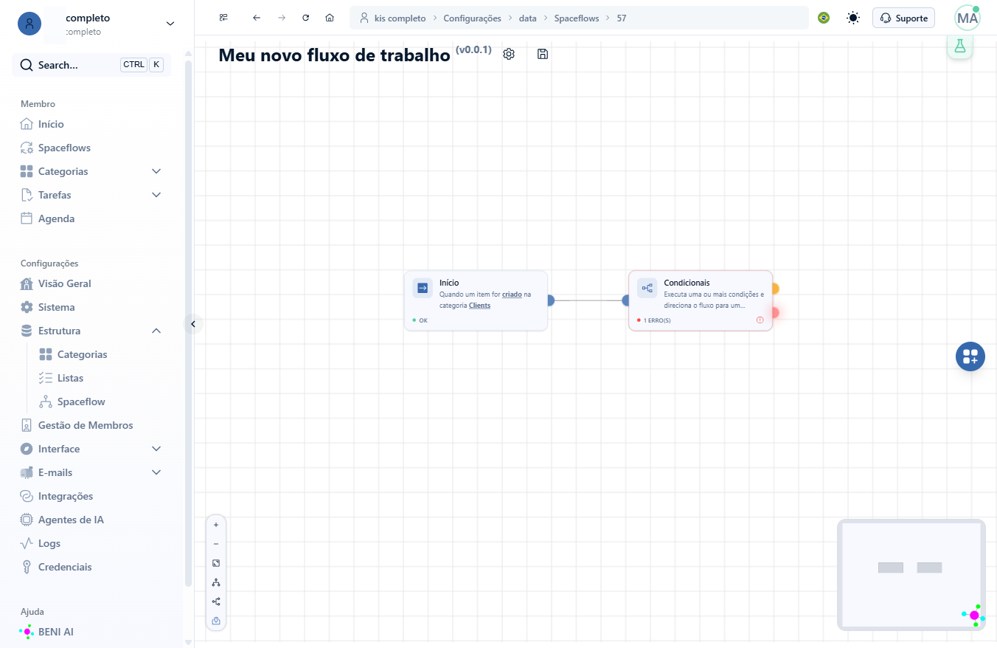Click the 1 ERRO(S) status text
This screenshot has height=648, width=997.
pyautogui.click(x=657, y=320)
